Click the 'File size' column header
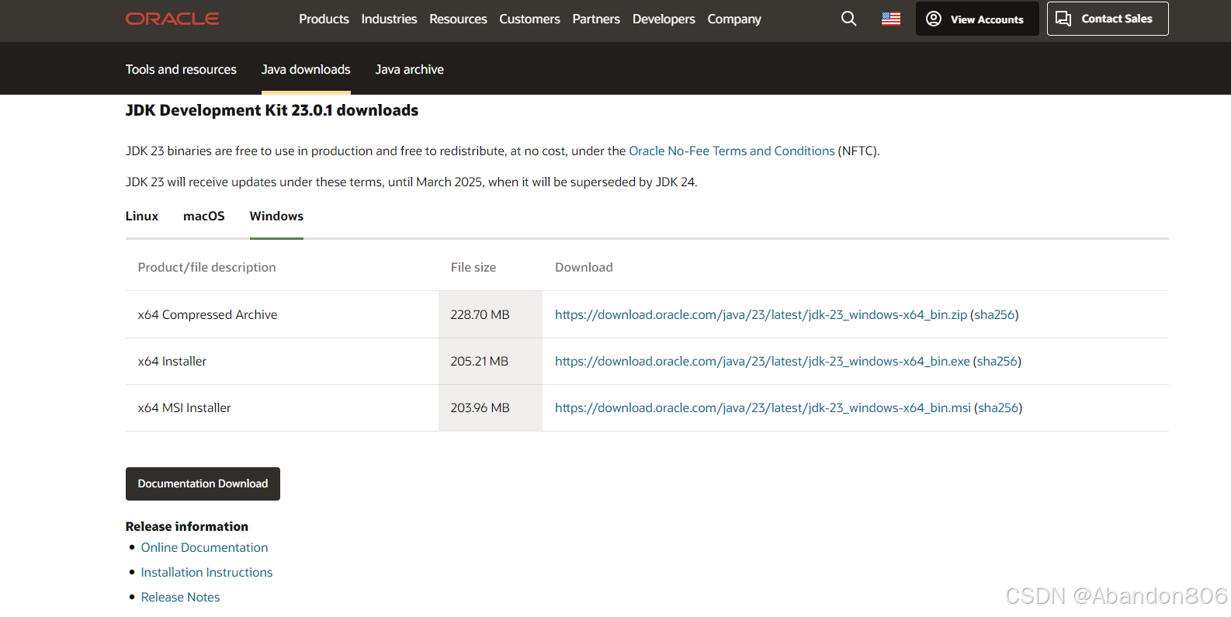Image resolution: width=1231 pixels, height=617 pixels. 473,267
